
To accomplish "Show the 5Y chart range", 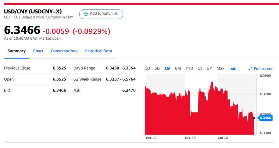I will [210, 68].
